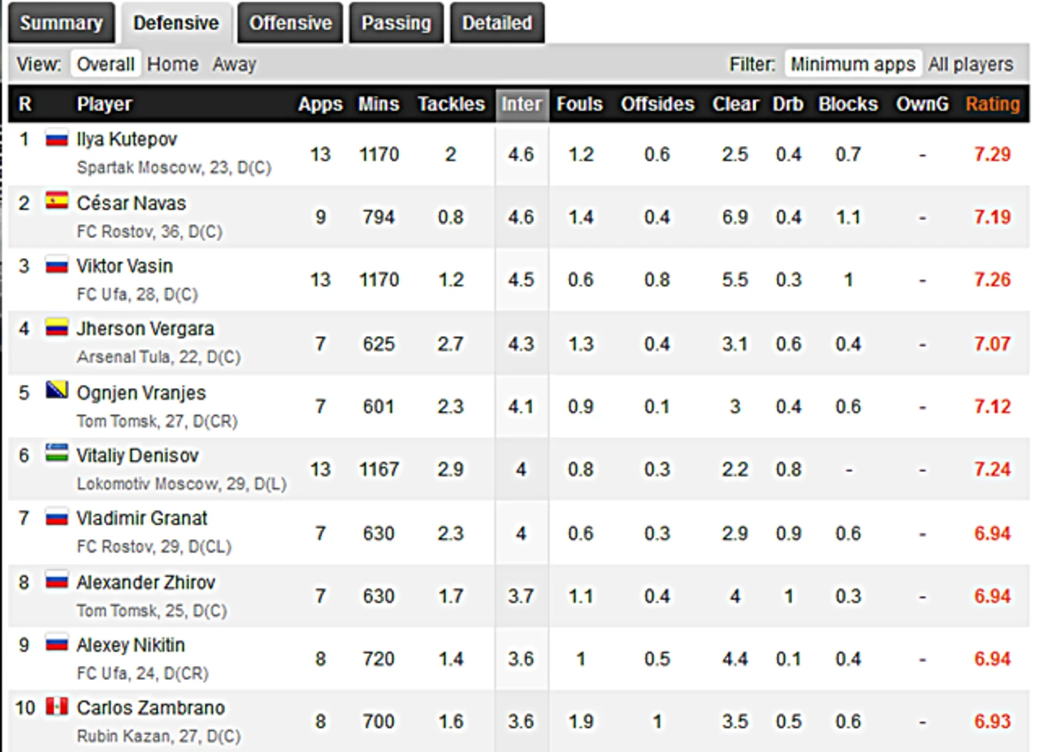1040x752 pixels.
Task: Switch view to Home
Action: coord(172,64)
